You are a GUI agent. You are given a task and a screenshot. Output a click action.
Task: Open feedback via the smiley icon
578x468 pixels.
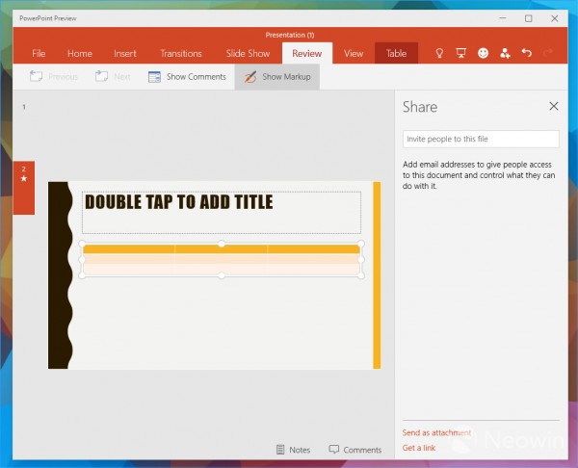(x=484, y=54)
